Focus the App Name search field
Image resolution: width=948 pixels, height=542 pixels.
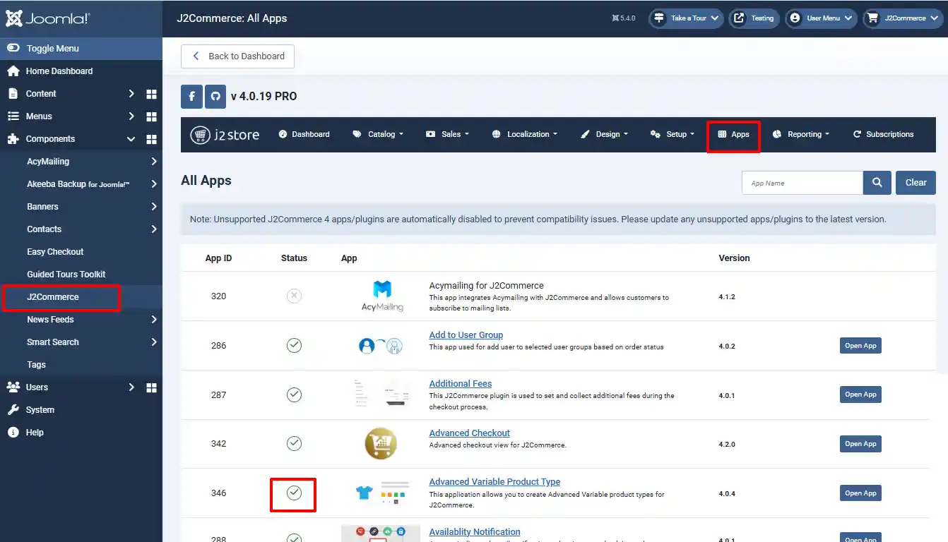[802, 183]
